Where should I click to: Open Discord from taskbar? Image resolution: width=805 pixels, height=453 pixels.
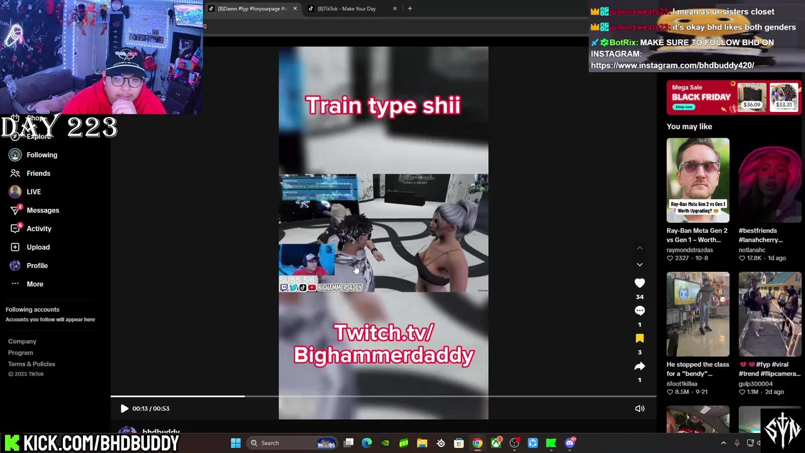pos(570,443)
